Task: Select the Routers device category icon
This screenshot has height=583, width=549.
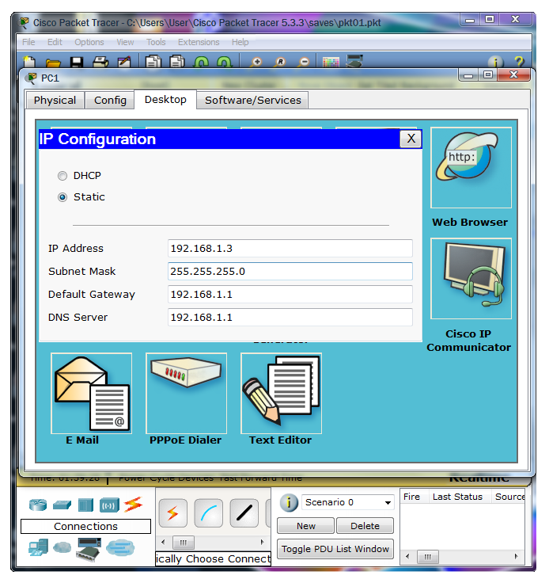Action: tap(38, 505)
